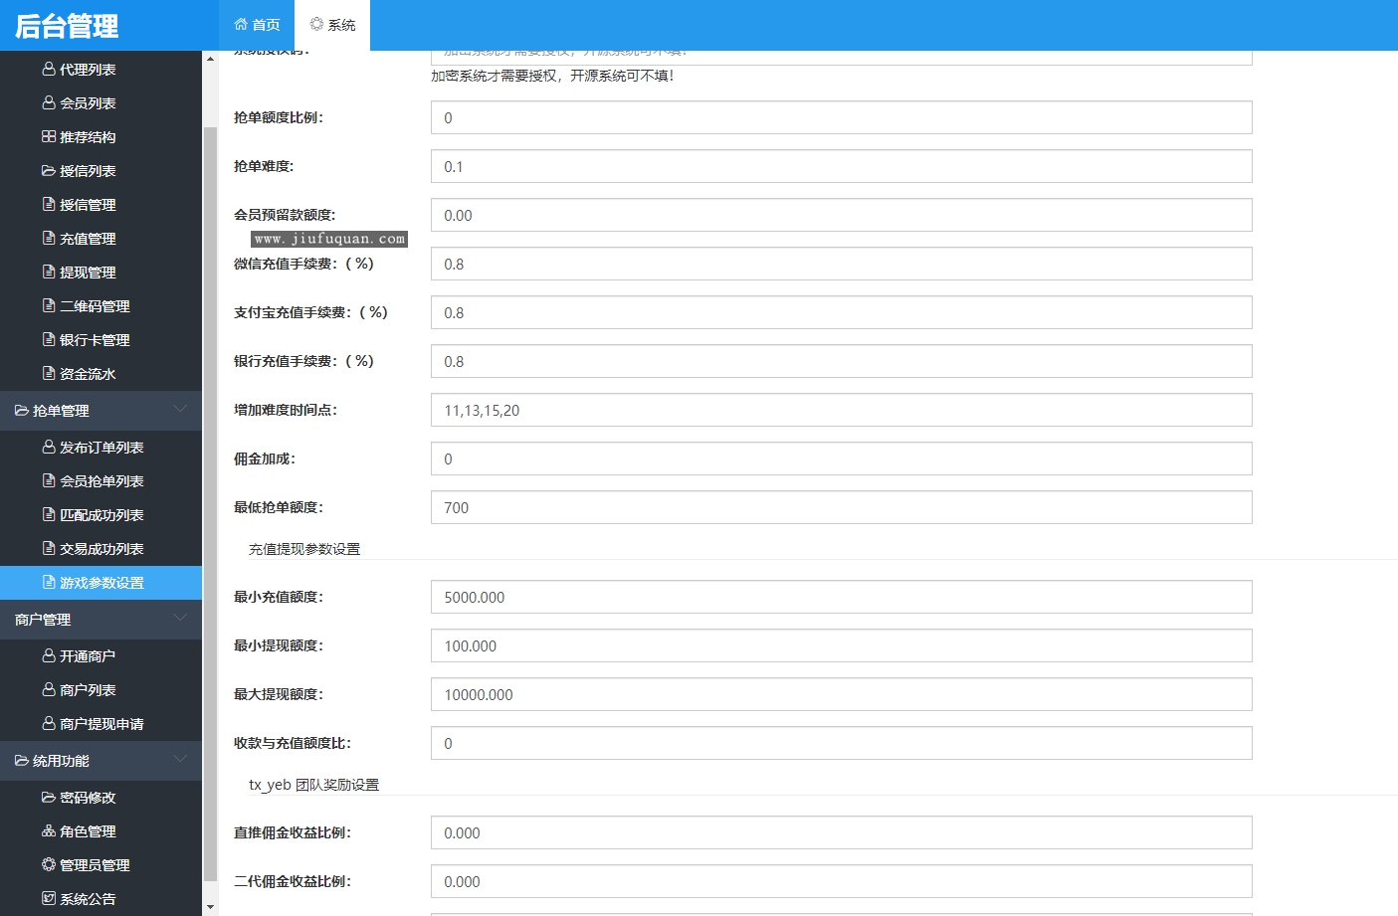Focus the 会员预留款额度 input field
The height and width of the screenshot is (916, 1398).
point(841,215)
